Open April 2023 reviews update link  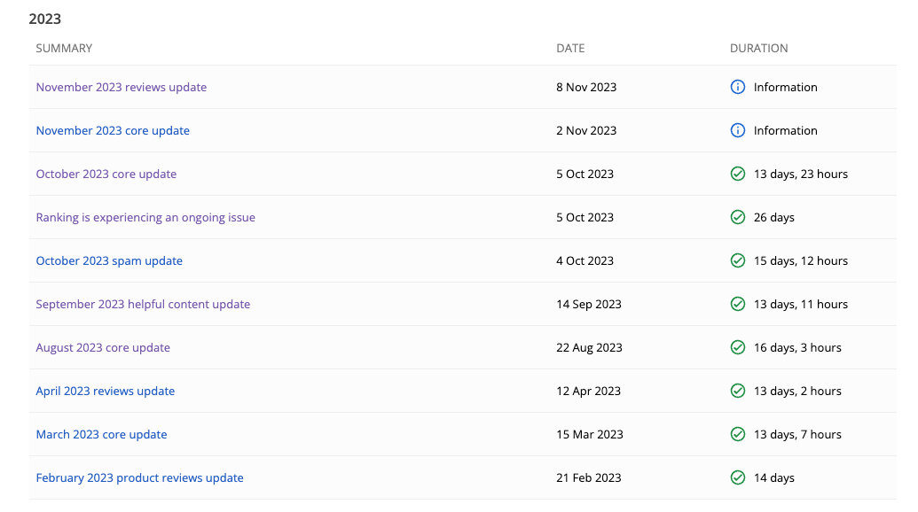point(106,391)
